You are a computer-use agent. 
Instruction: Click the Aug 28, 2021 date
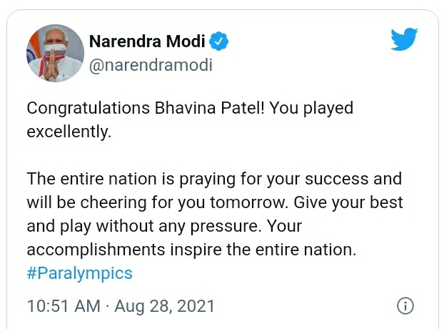click(x=163, y=306)
